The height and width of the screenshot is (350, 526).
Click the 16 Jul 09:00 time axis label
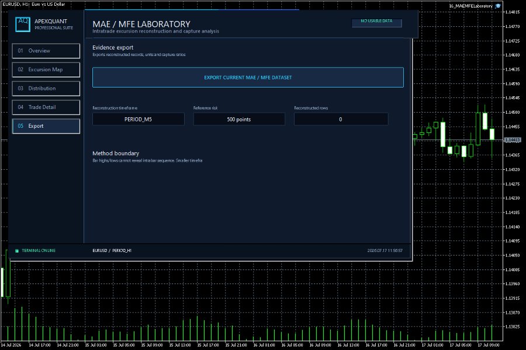tap(320, 345)
